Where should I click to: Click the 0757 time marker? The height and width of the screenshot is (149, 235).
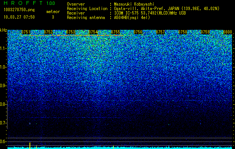coord(160,32)
